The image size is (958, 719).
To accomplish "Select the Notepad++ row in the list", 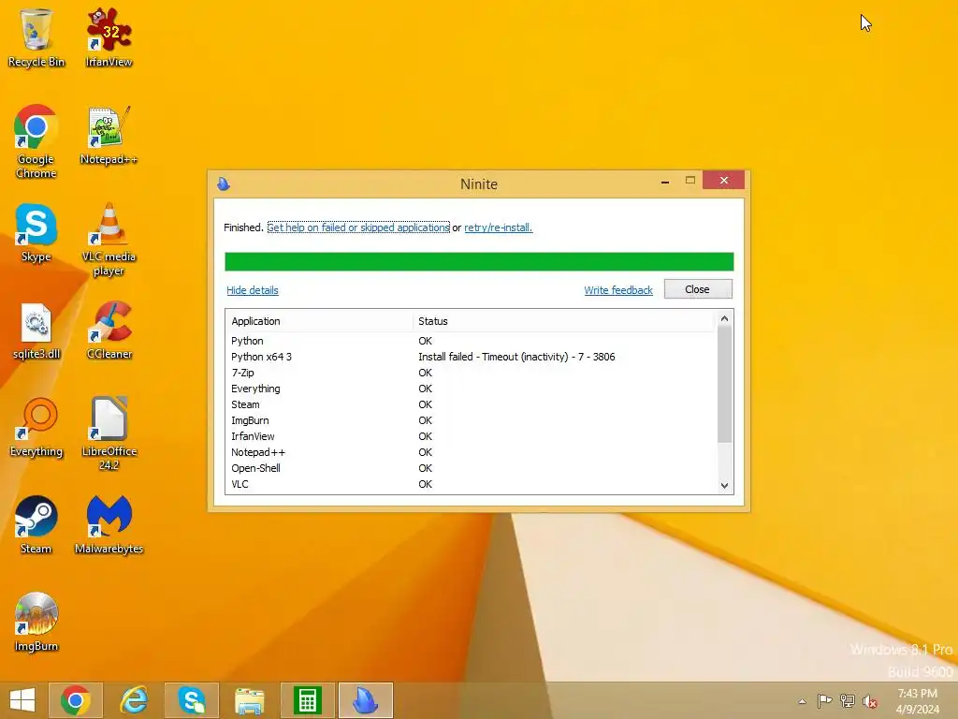I will tap(472, 452).
